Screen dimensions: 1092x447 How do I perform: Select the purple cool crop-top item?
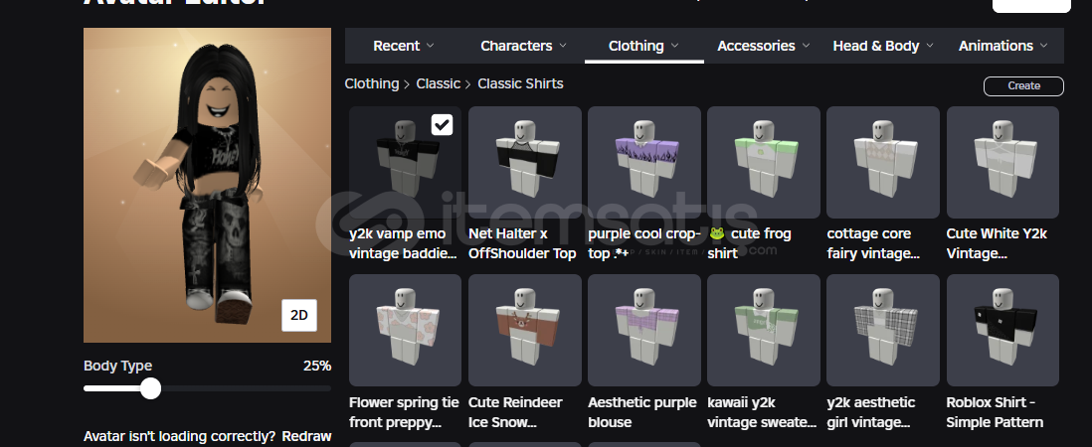pyautogui.click(x=644, y=163)
